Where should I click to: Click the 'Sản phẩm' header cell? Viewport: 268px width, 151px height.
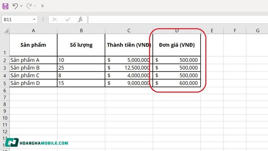33,45
